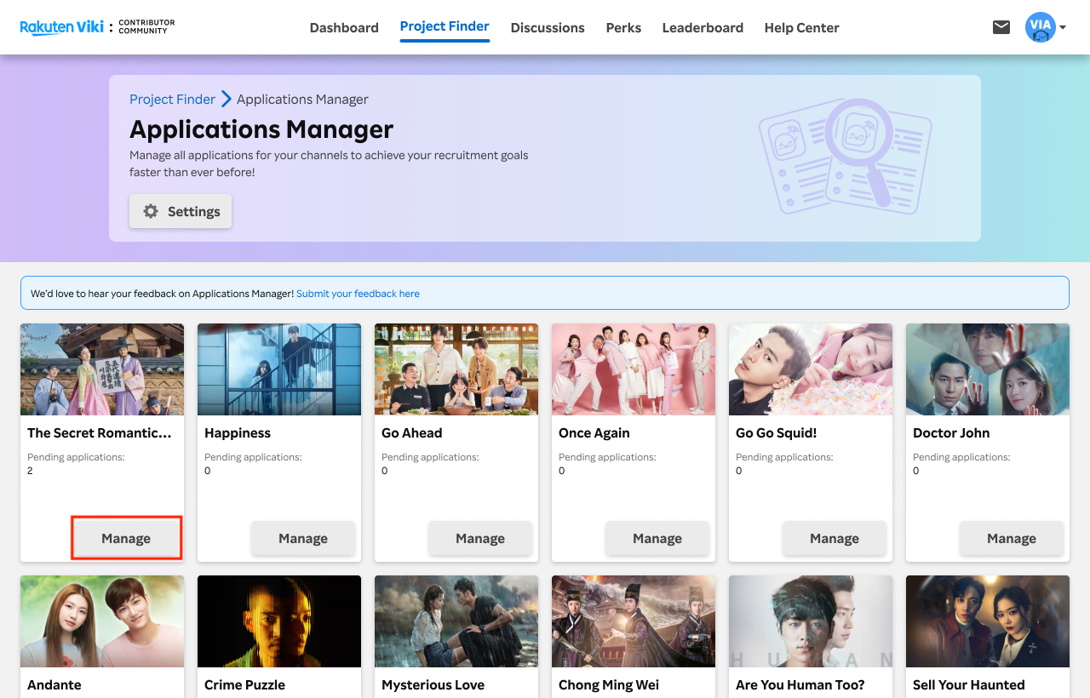1090x698 pixels.
Task: Click Mysterious Love poster thumbnail
Action: pyautogui.click(x=456, y=621)
